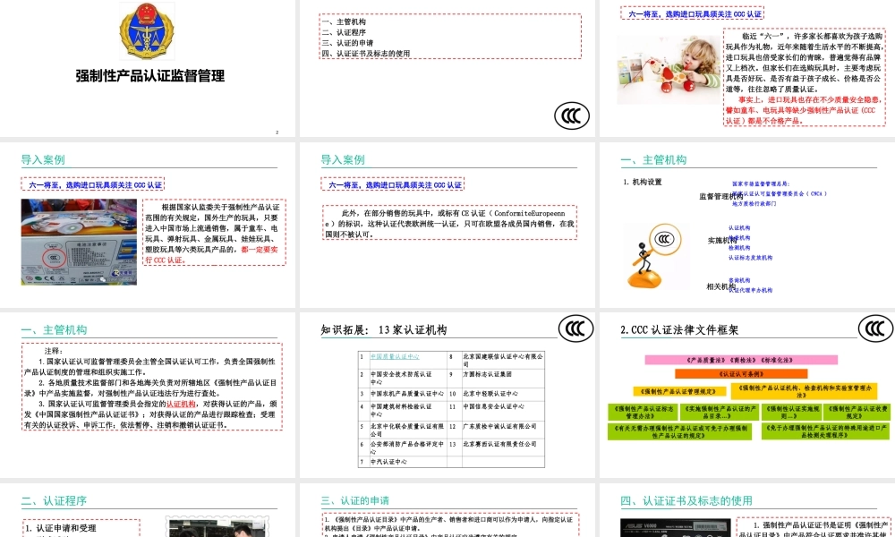This screenshot has width=895, height=537.
Task: Click the 六一将至选购进口玩具 highlighted banner
Action: [690, 13]
